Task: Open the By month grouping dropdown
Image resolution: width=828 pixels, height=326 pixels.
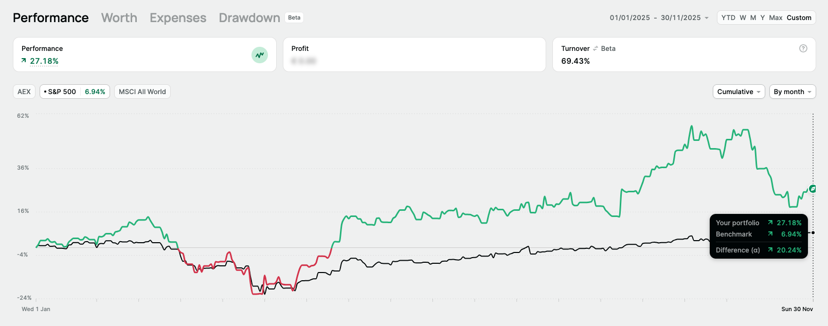Action: (x=792, y=92)
